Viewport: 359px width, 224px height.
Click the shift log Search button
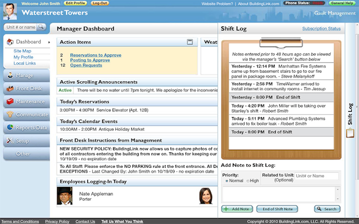[x=327, y=209]
